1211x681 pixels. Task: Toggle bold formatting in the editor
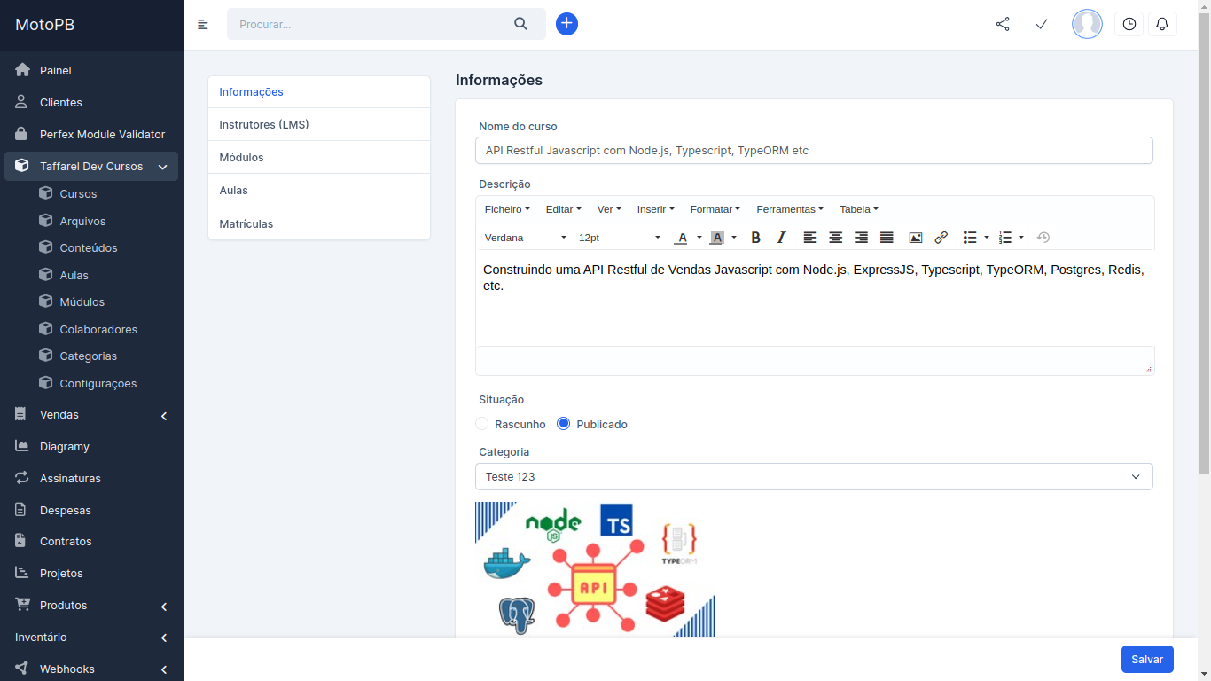[x=755, y=237]
